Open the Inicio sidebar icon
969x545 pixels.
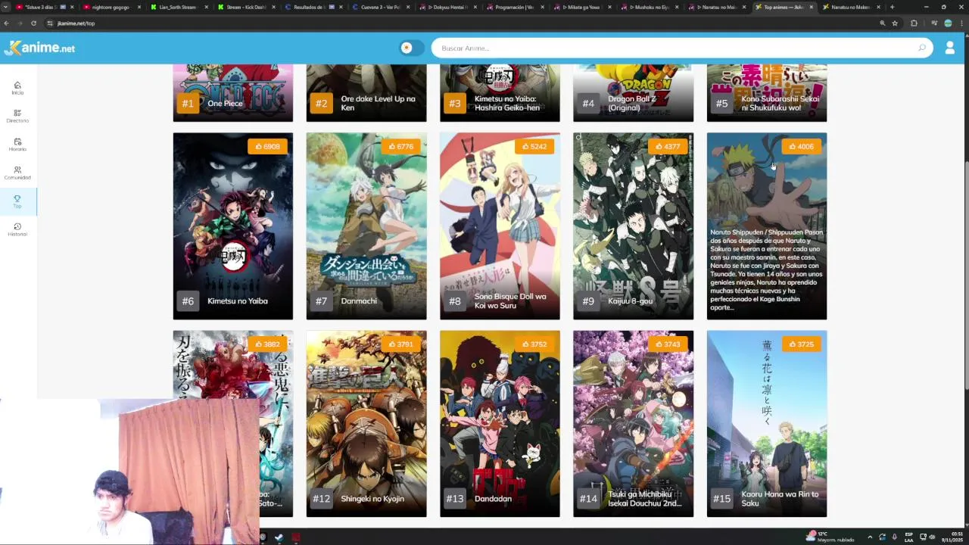click(17, 88)
